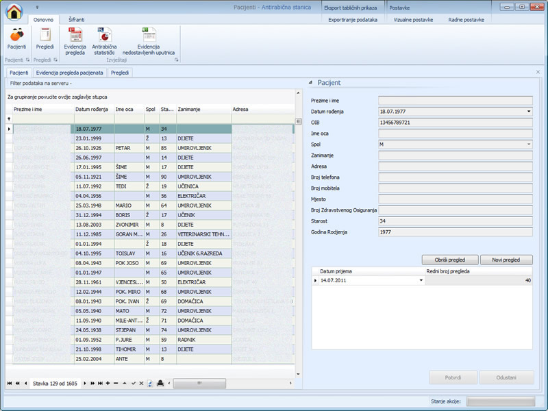Sort by the Datum rođenja column header
Image resolution: width=548 pixels, height=411 pixels.
point(94,110)
